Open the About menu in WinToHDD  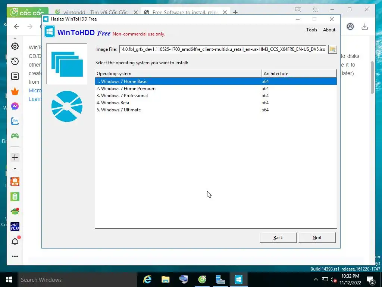point(329,30)
